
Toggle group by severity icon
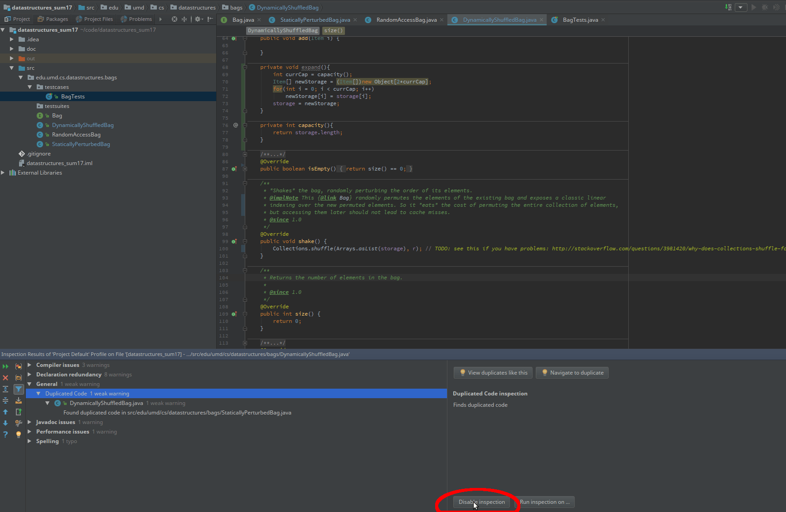tap(19, 366)
